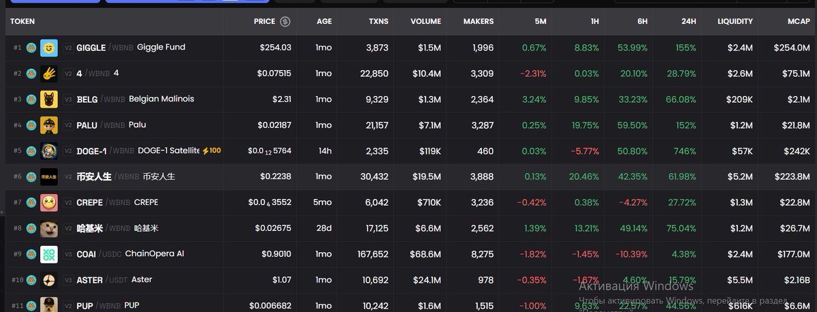Click the pink CREPE token icon
Screen dimensions: 817x312
[x=49, y=202]
